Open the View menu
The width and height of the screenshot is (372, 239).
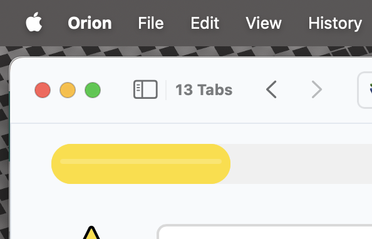263,23
